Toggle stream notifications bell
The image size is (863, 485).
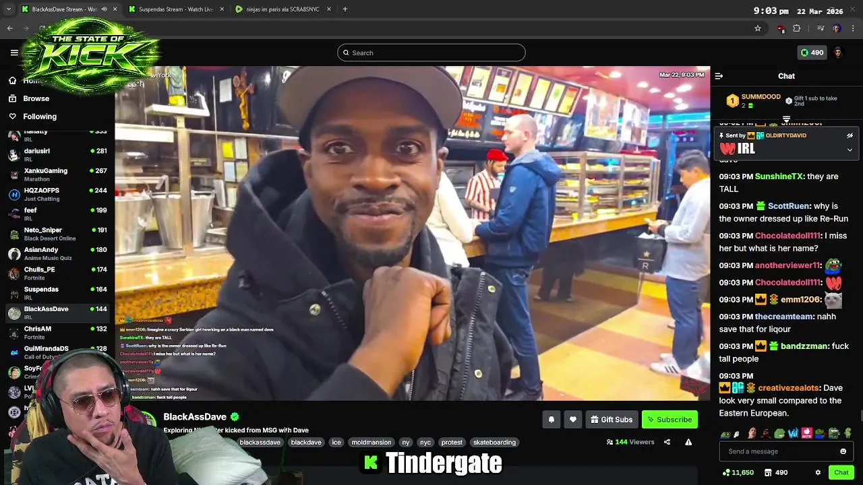pyautogui.click(x=551, y=420)
